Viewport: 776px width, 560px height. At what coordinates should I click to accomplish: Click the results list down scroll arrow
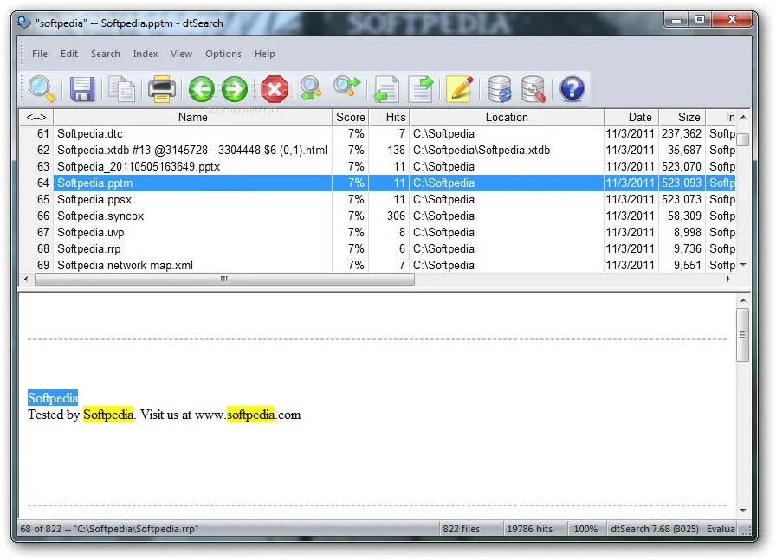(x=743, y=265)
